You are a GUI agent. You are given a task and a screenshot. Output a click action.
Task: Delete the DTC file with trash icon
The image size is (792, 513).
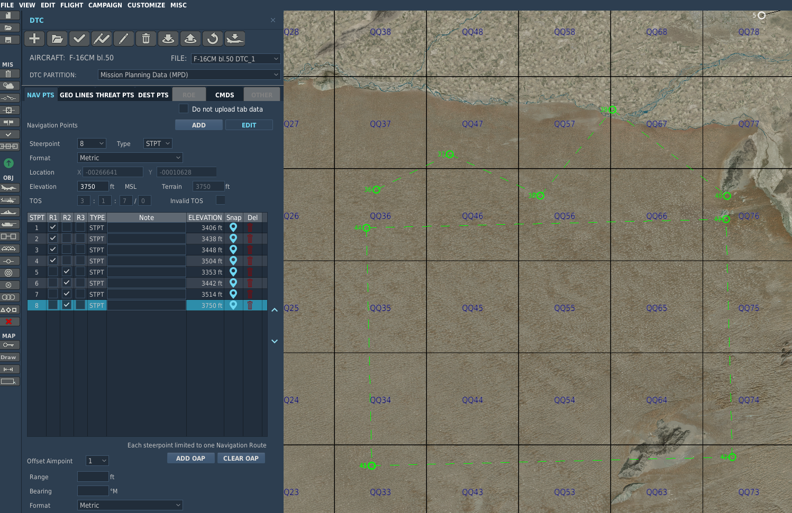pos(146,39)
